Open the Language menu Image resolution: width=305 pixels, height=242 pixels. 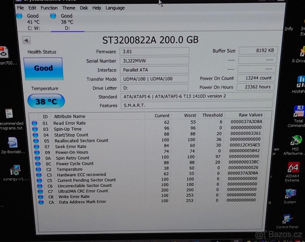coord(115,8)
